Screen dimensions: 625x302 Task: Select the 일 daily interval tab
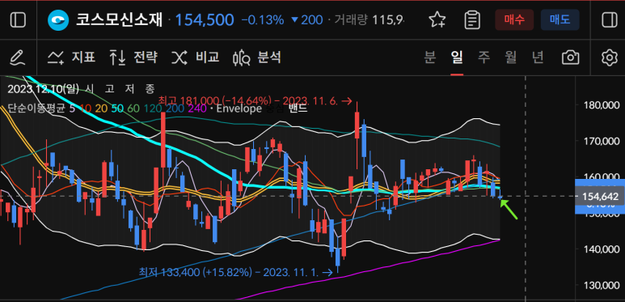click(x=457, y=57)
